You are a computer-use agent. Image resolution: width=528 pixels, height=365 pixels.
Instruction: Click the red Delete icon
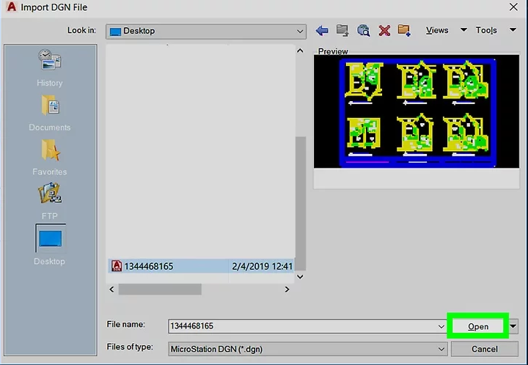pos(384,31)
